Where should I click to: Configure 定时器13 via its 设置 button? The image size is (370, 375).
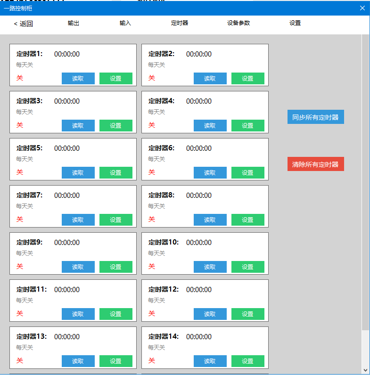click(x=115, y=361)
